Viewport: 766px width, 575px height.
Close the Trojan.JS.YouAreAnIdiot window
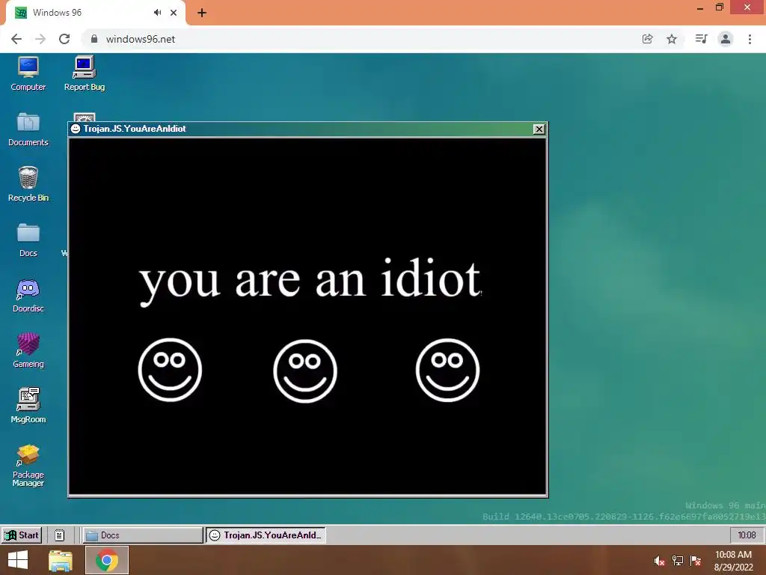pos(539,129)
